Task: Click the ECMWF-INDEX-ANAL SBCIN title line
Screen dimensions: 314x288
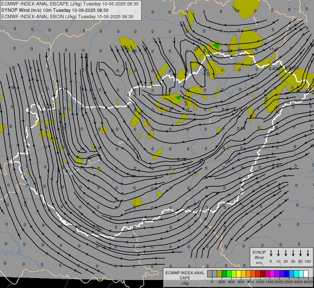Action: click(x=67, y=17)
